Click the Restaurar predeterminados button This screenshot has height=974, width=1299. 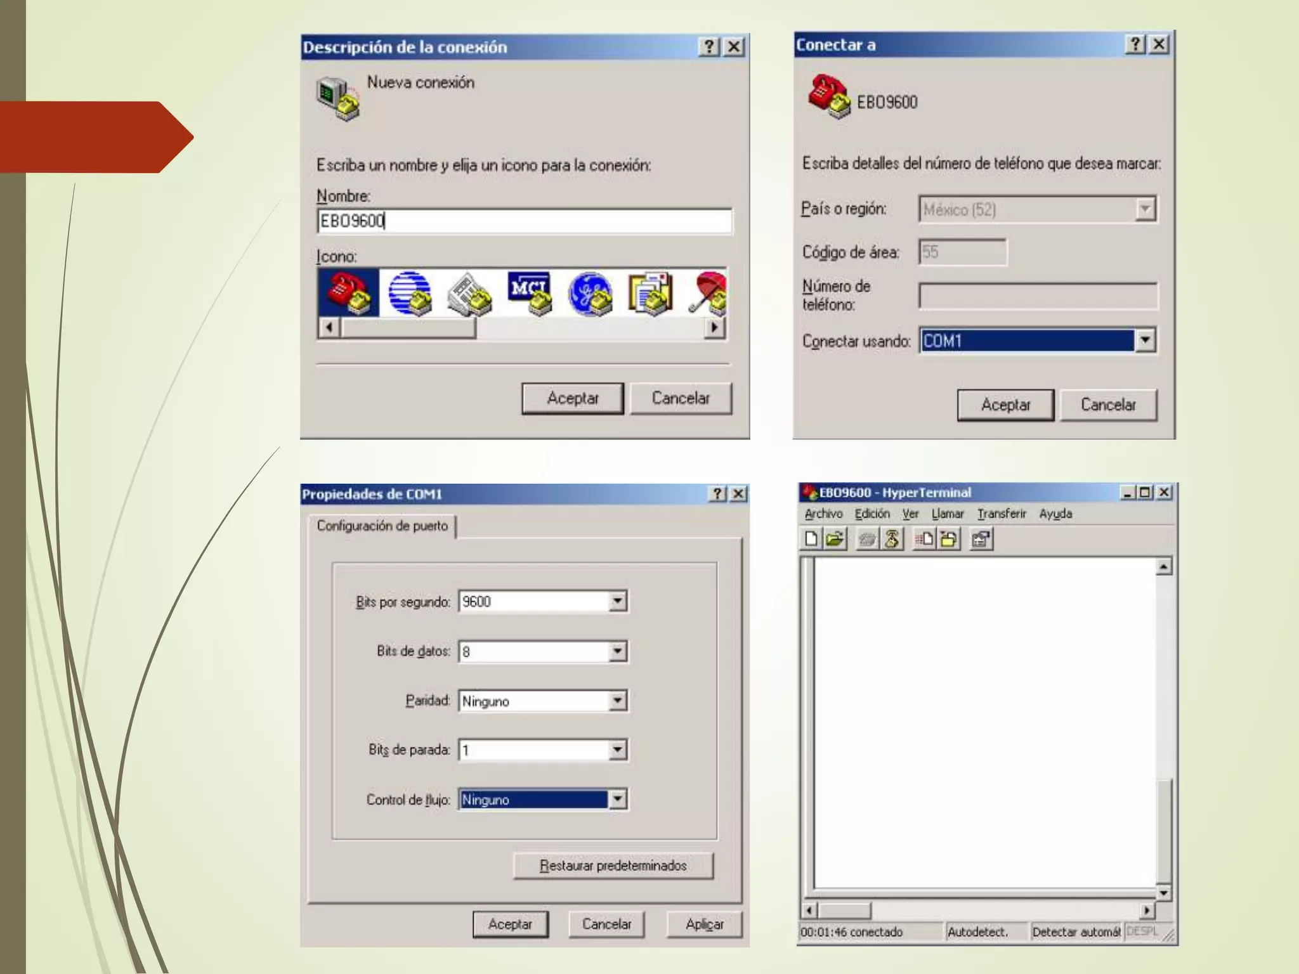click(x=613, y=866)
